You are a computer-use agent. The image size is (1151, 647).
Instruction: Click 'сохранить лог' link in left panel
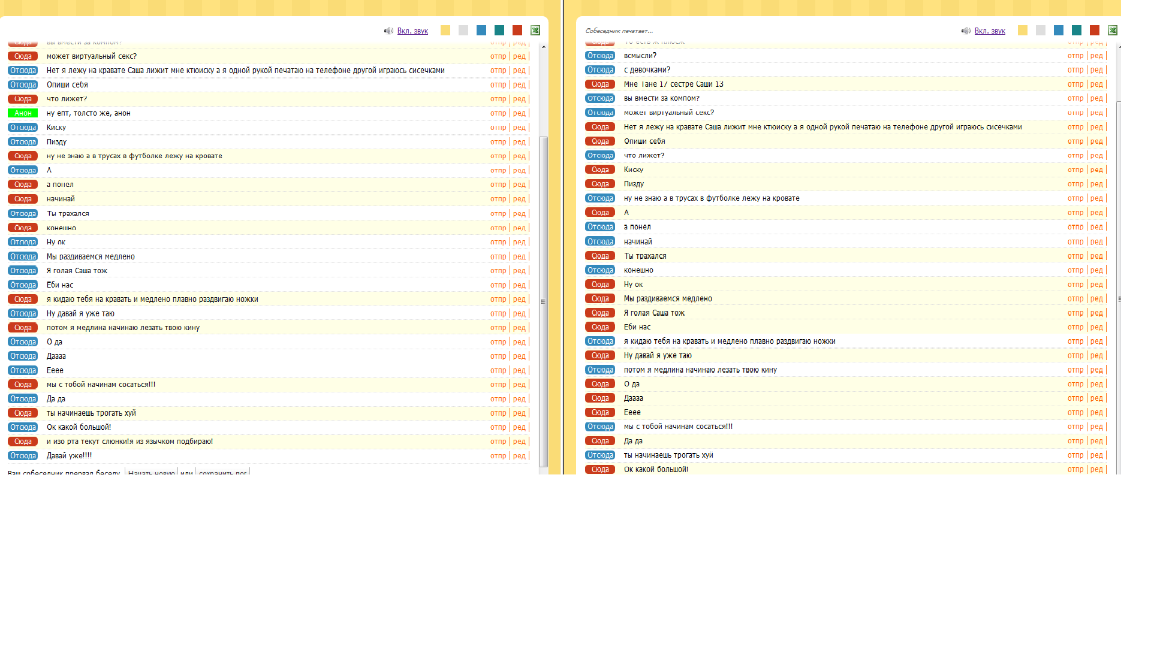(x=222, y=472)
